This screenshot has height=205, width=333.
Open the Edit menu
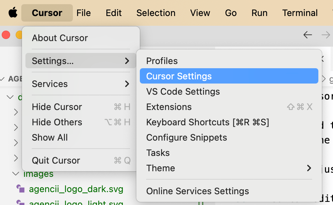coord(114,13)
